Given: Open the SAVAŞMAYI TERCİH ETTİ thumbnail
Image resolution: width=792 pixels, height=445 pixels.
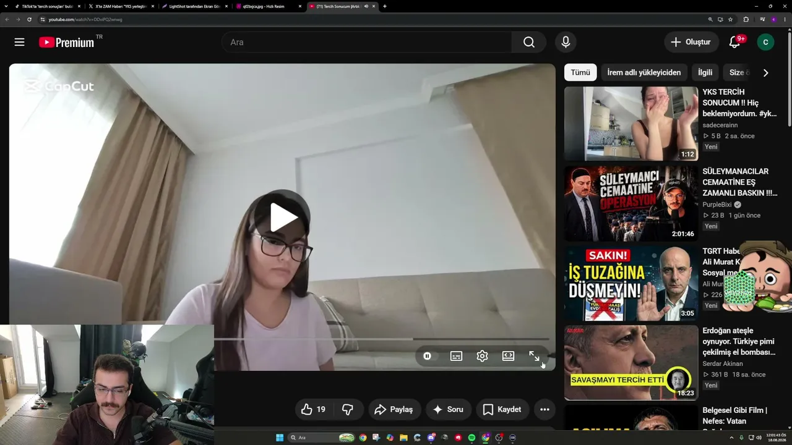Looking at the screenshot, I should coord(631,363).
